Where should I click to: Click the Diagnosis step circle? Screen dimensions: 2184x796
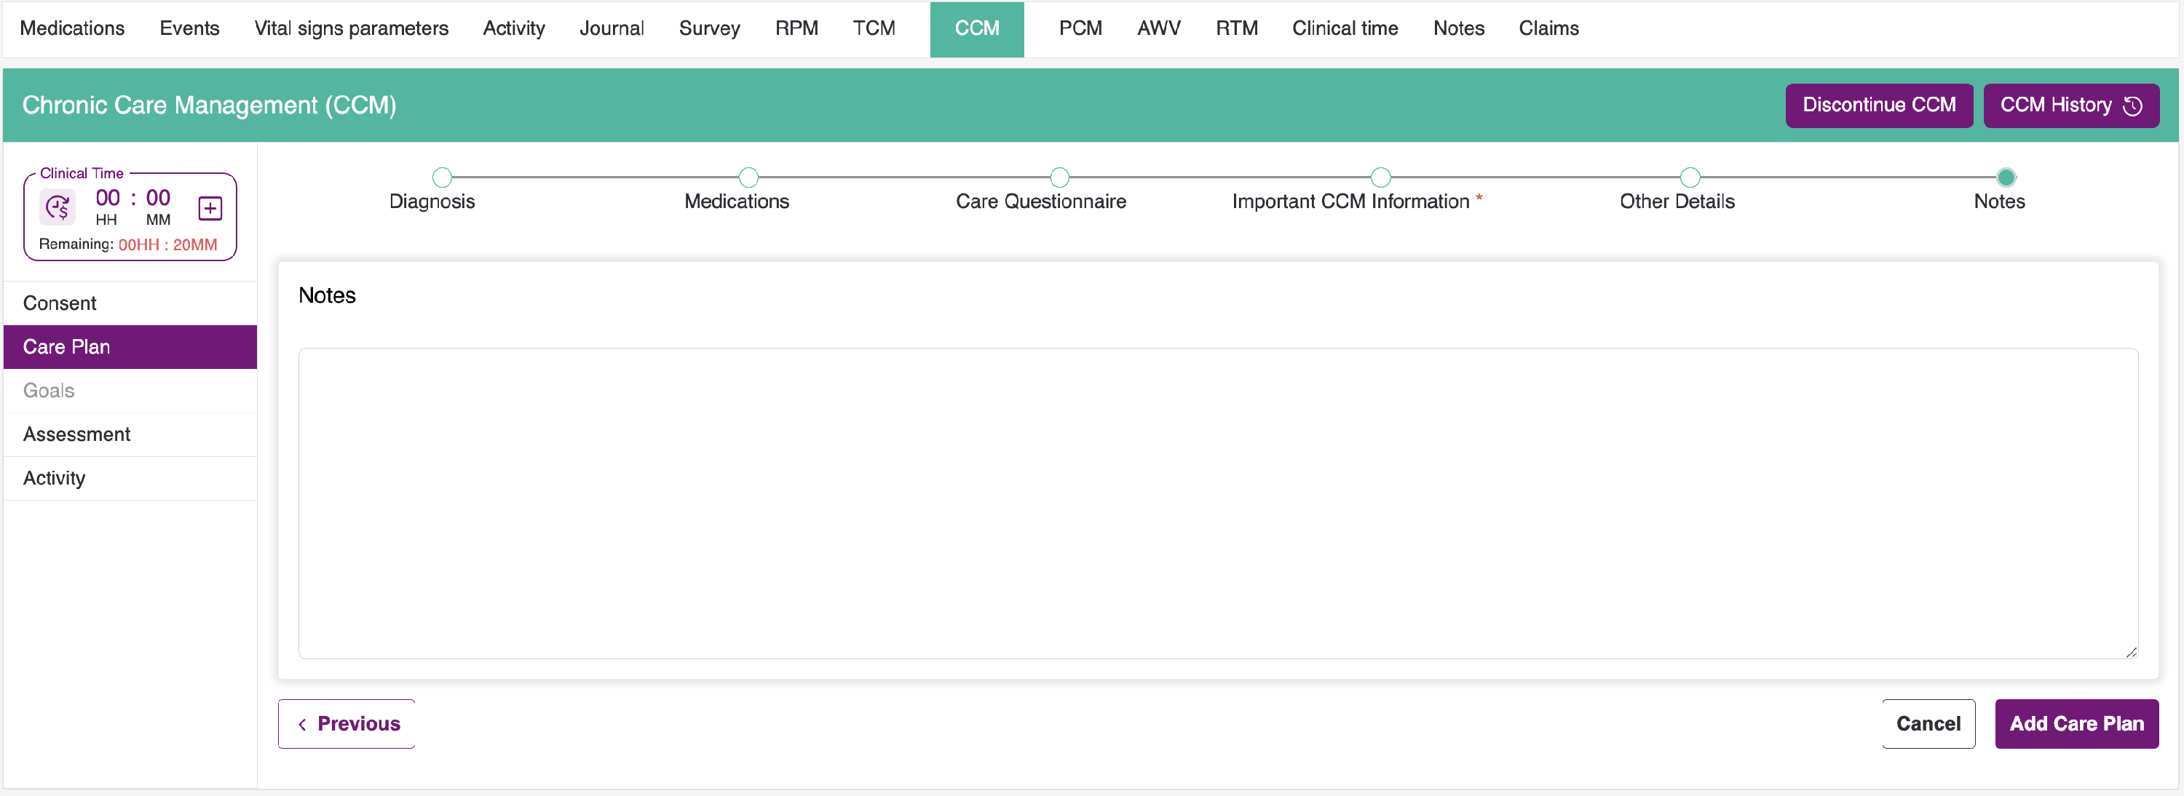(442, 177)
